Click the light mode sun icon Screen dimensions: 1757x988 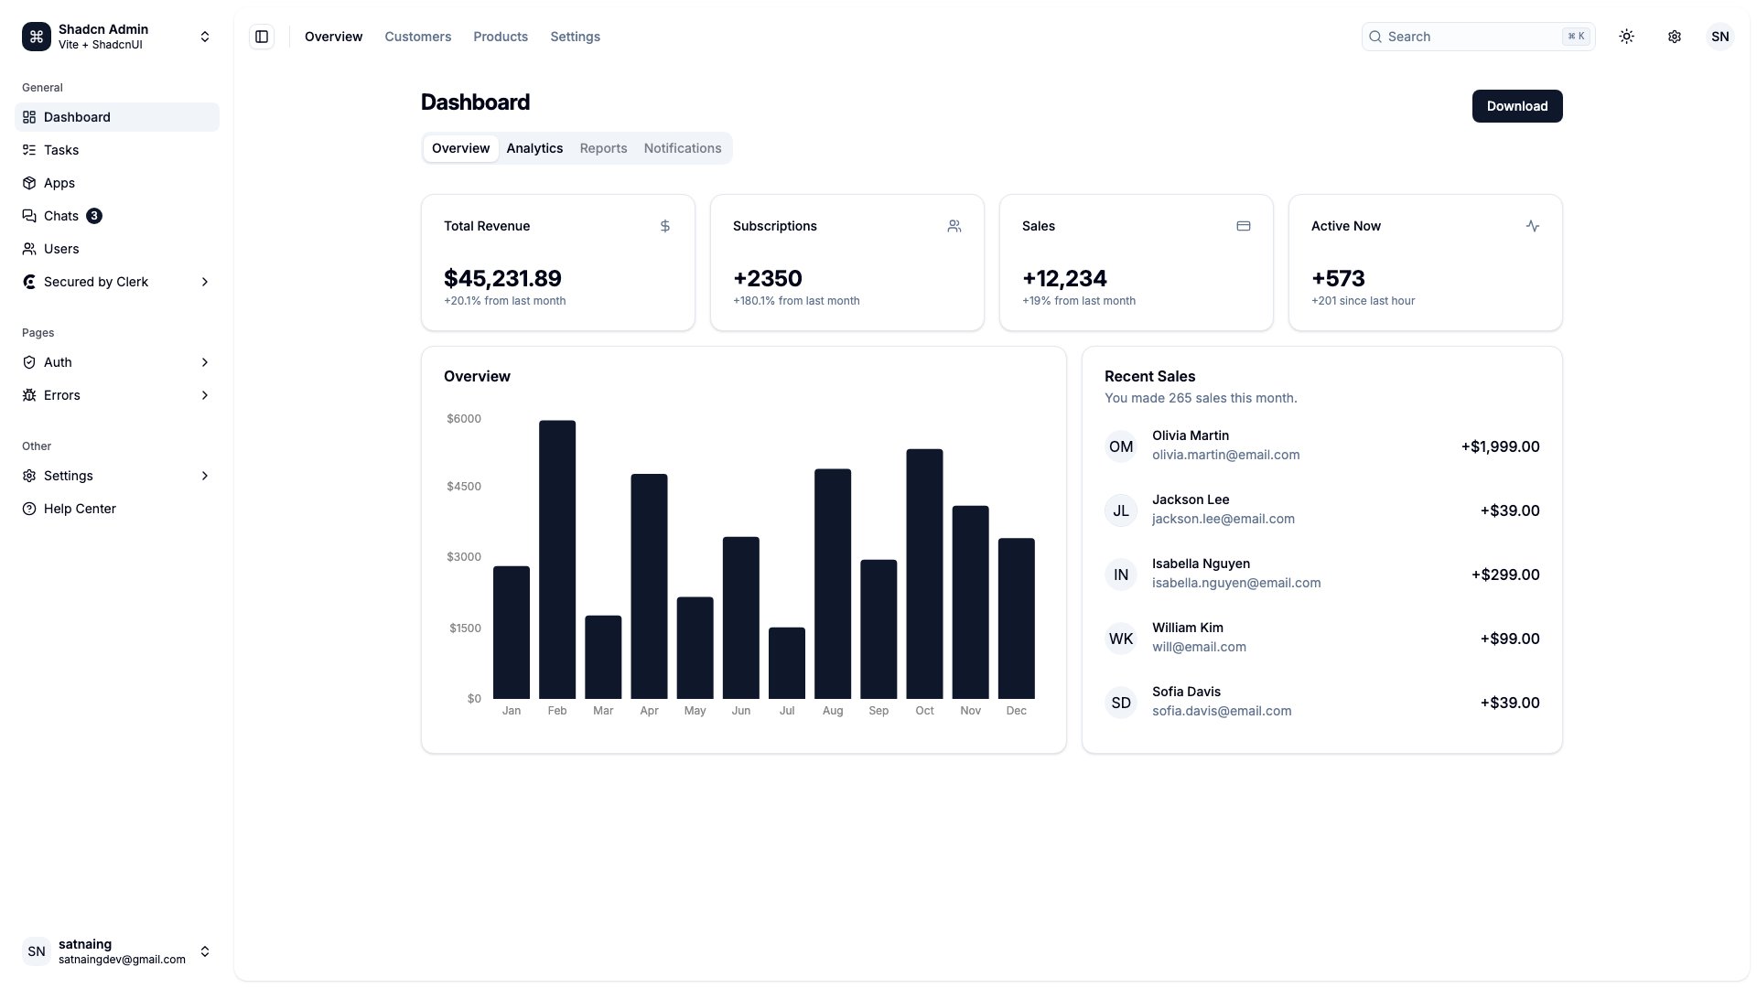pyautogui.click(x=1627, y=36)
